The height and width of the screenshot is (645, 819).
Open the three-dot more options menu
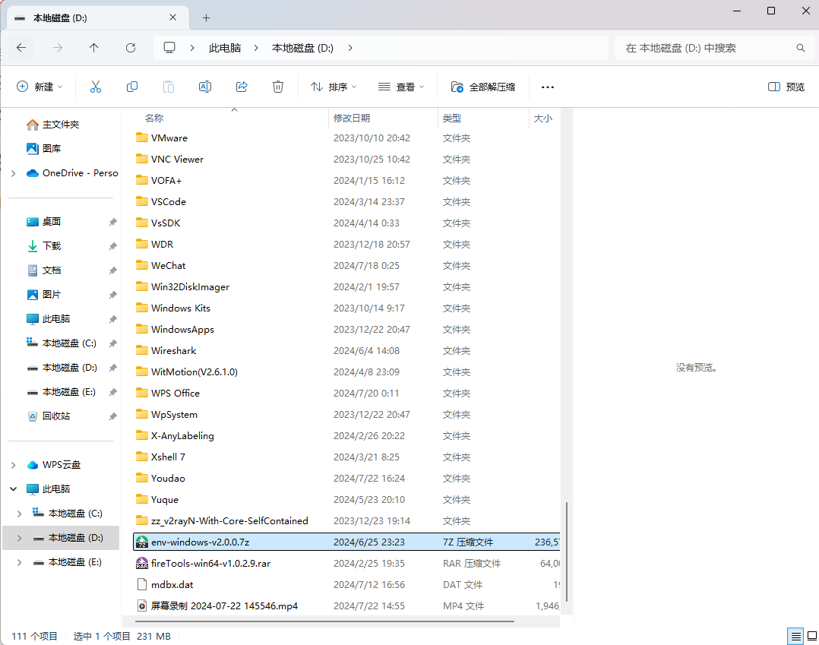[547, 87]
